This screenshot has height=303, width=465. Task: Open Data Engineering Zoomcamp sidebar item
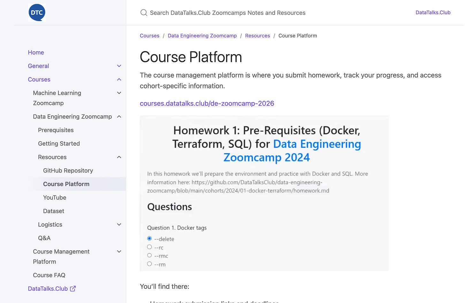pos(72,117)
